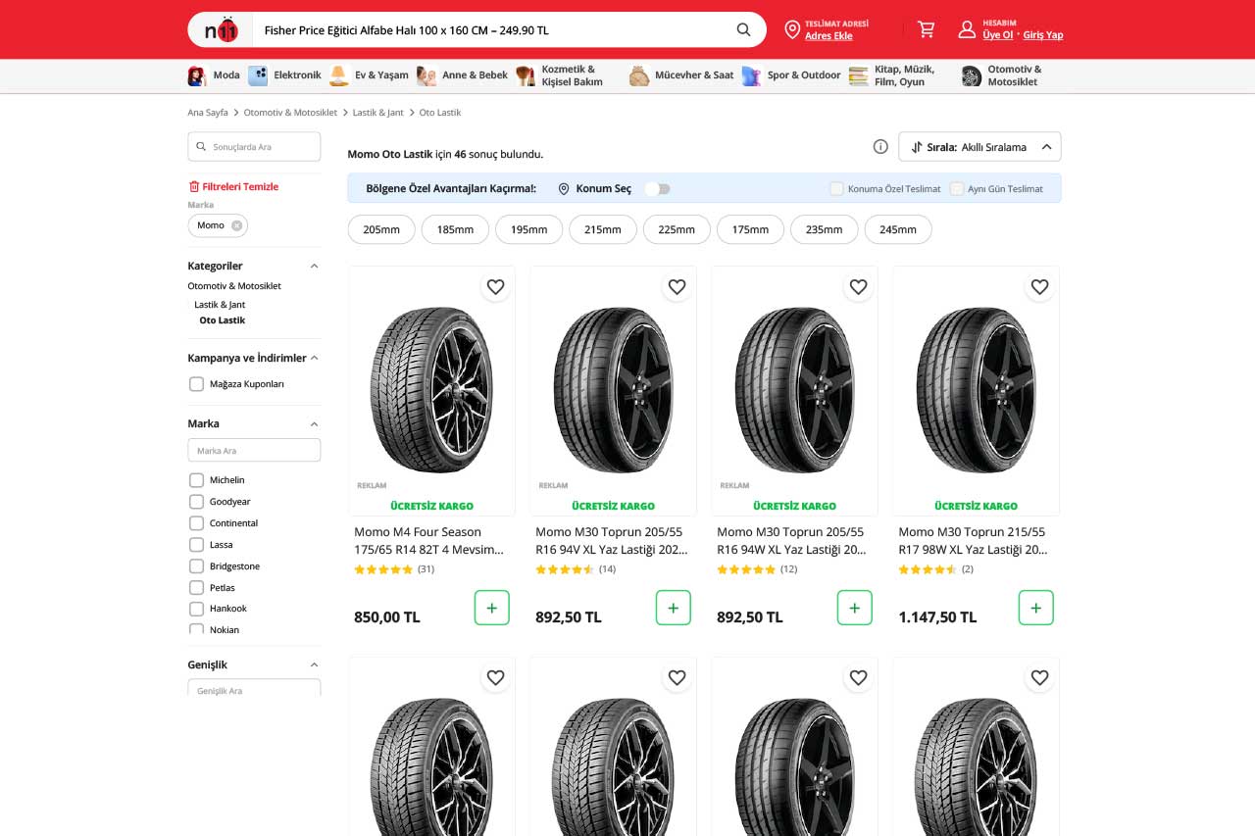Select Continental brand checkbox

tap(196, 523)
